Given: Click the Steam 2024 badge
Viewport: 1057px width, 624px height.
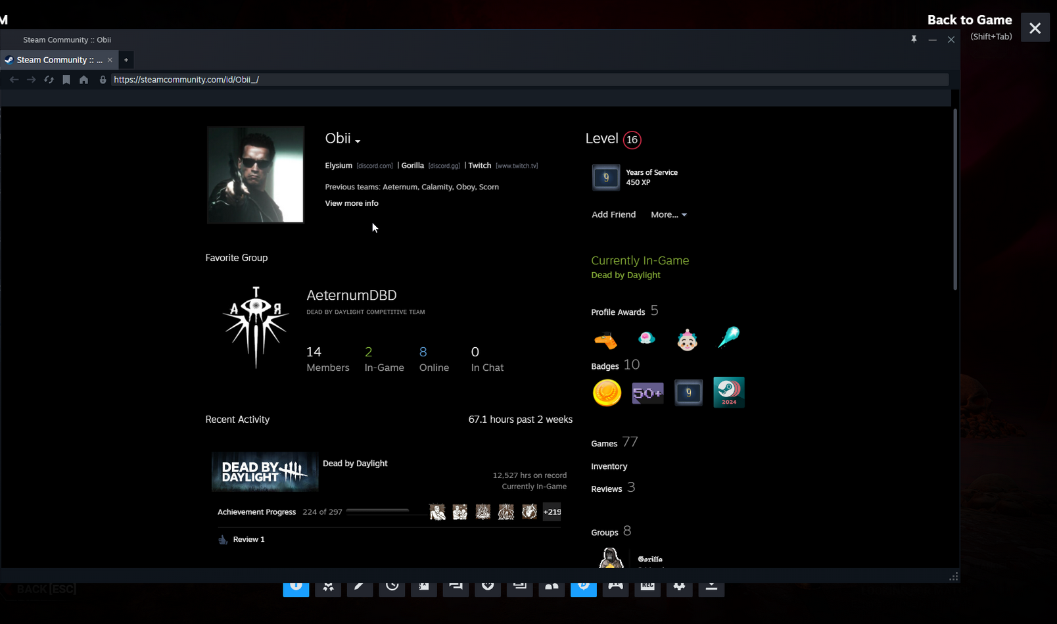Looking at the screenshot, I should 729,393.
